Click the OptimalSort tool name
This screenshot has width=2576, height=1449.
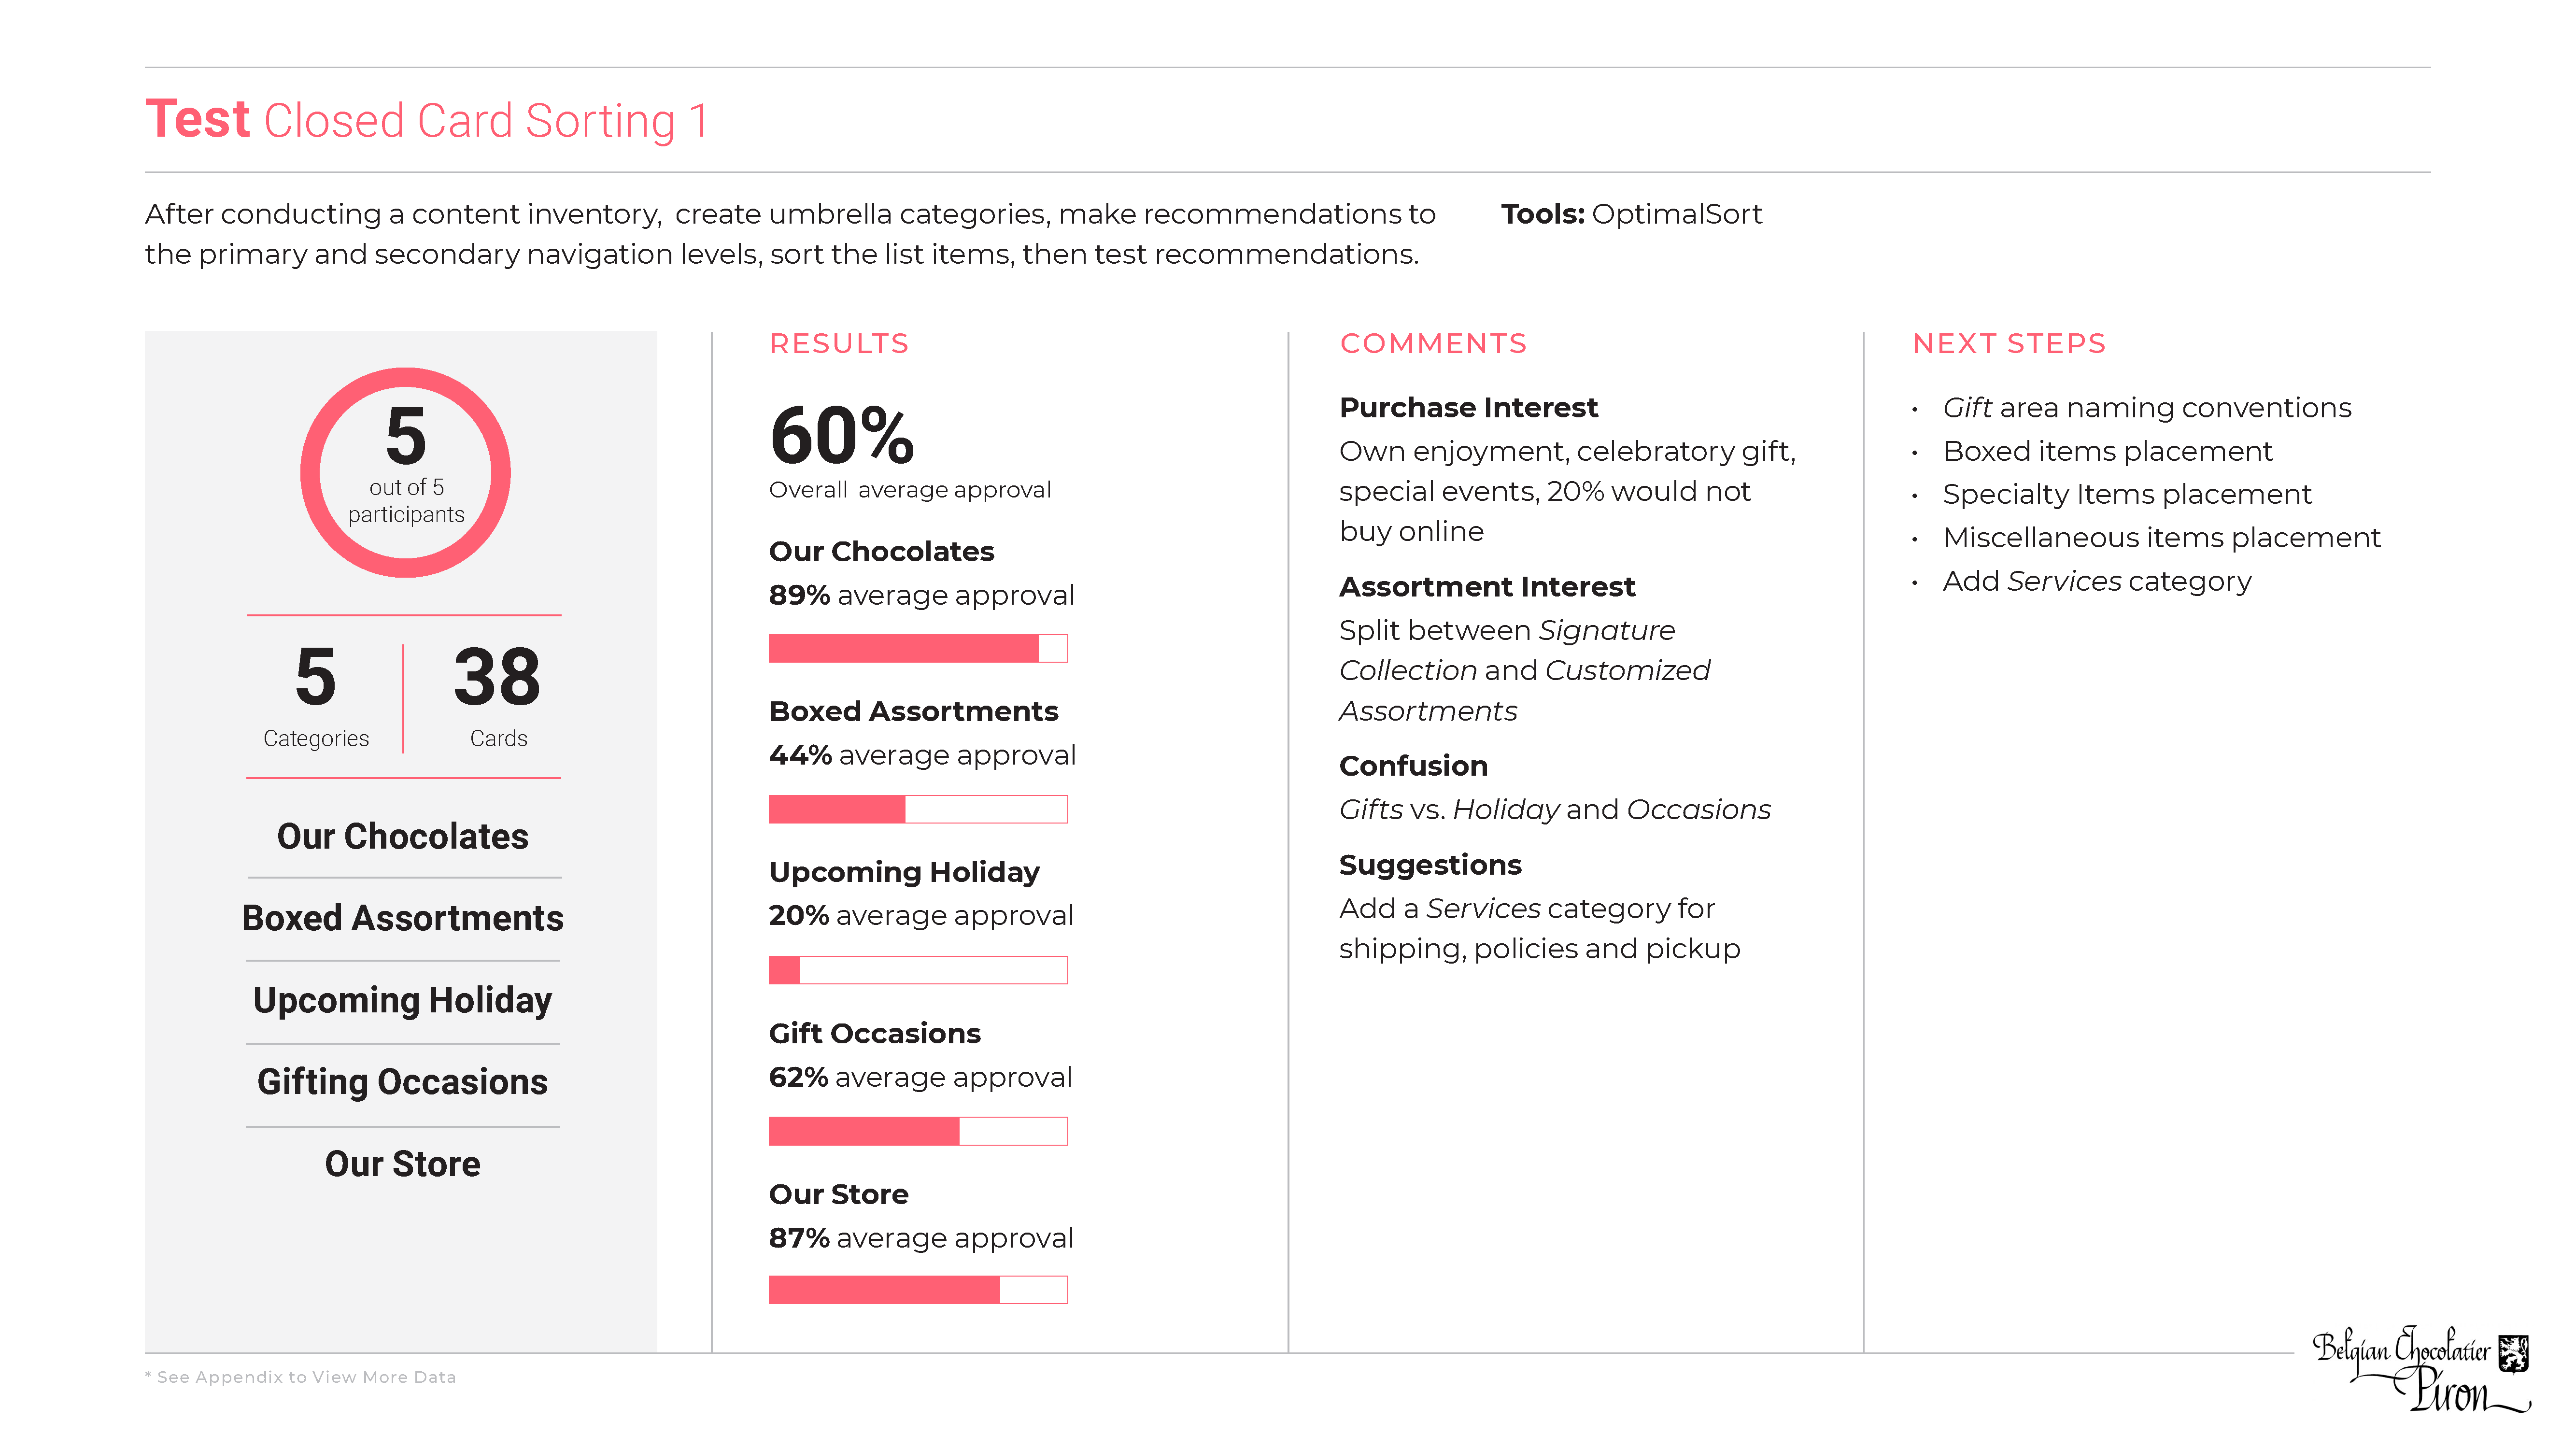[1676, 214]
